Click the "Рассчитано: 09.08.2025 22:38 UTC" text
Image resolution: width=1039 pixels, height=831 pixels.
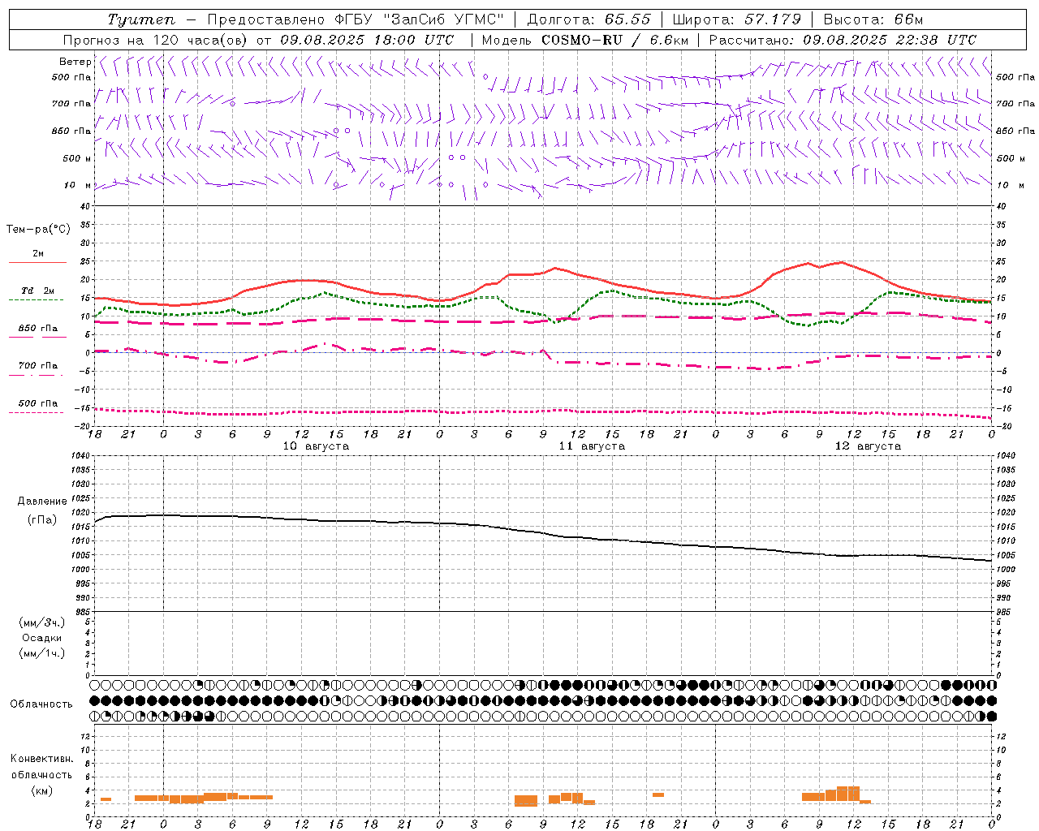pyautogui.click(x=843, y=40)
